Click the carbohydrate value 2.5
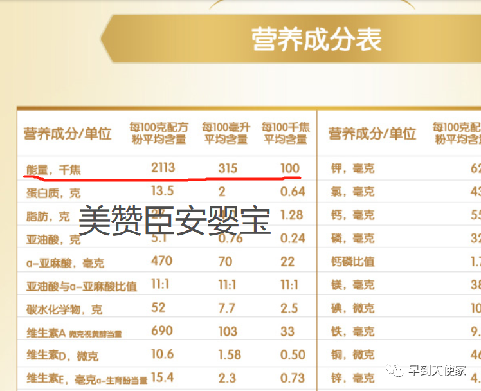Screen dimensions: 481x391 coord(289,308)
